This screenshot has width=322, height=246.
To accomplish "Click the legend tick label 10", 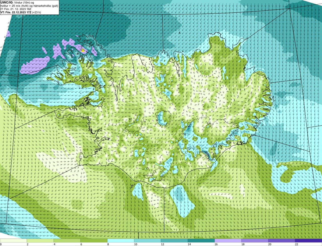I will (x=136, y=244).
